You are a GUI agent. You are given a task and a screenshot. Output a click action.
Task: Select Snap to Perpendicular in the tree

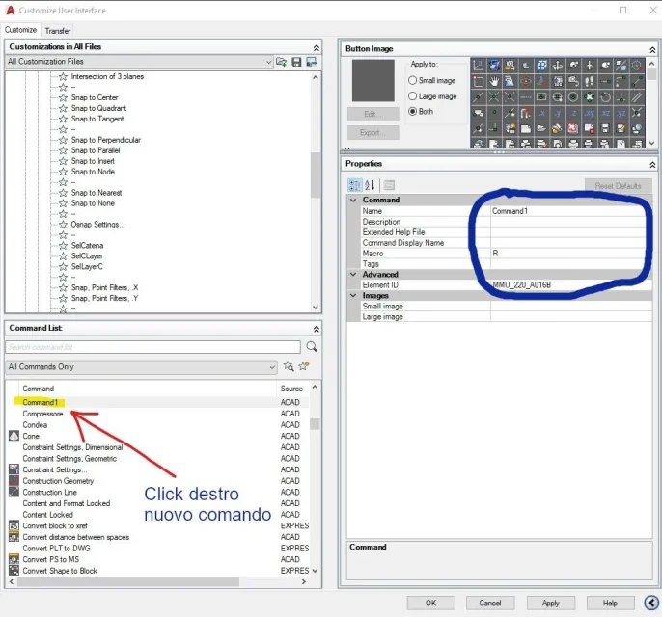(x=105, y=140)
